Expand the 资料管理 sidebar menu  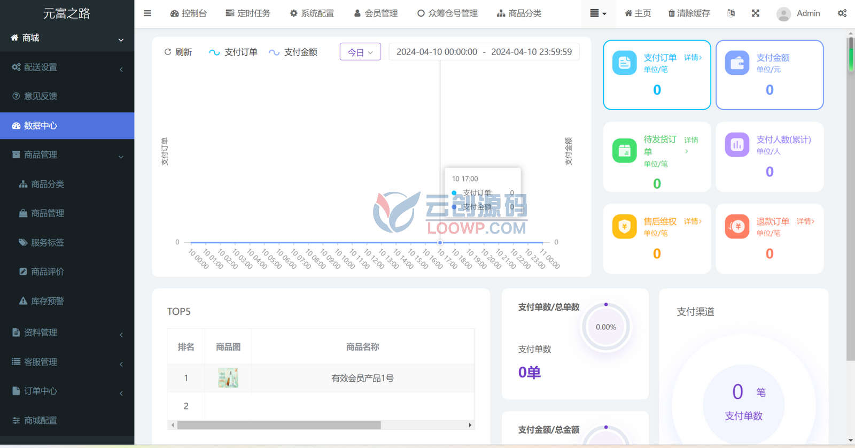point(67,333)
